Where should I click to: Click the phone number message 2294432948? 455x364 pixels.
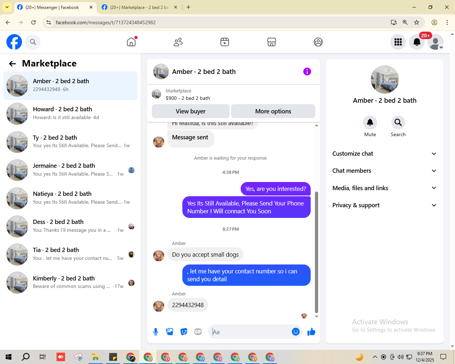[188, 305]
